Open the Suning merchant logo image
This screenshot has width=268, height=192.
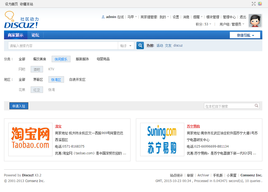pos(162,139)
